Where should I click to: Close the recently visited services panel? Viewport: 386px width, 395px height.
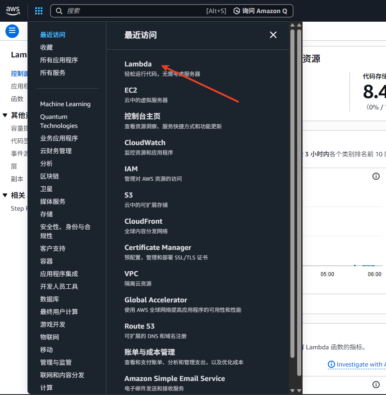(x=273, y=35)
